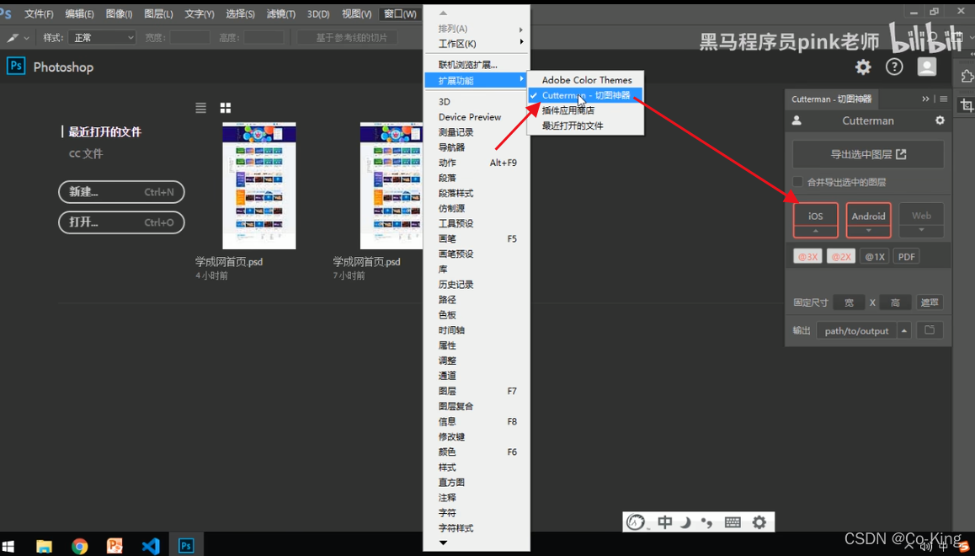Viewport: 975px width, 556px height.
Task: Open Photoshop settings gear on start screen
Action: (x=863, y=67)
